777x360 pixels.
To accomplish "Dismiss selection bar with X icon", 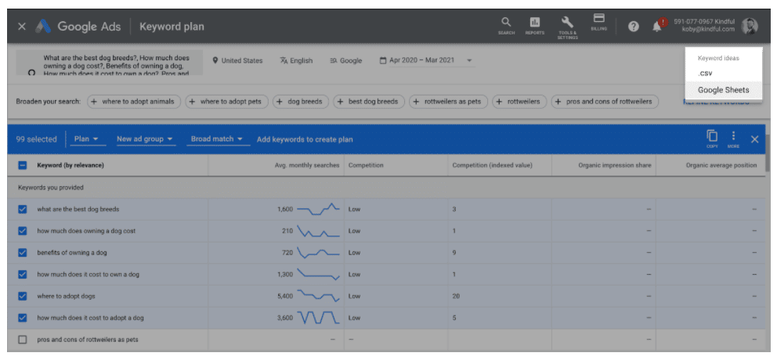I will point(755,139).
